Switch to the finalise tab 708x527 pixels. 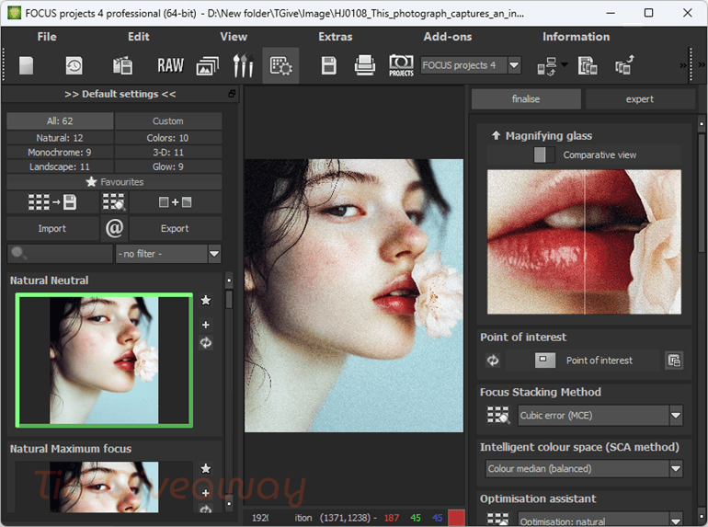pyautogui.click(x=526, y=99)
